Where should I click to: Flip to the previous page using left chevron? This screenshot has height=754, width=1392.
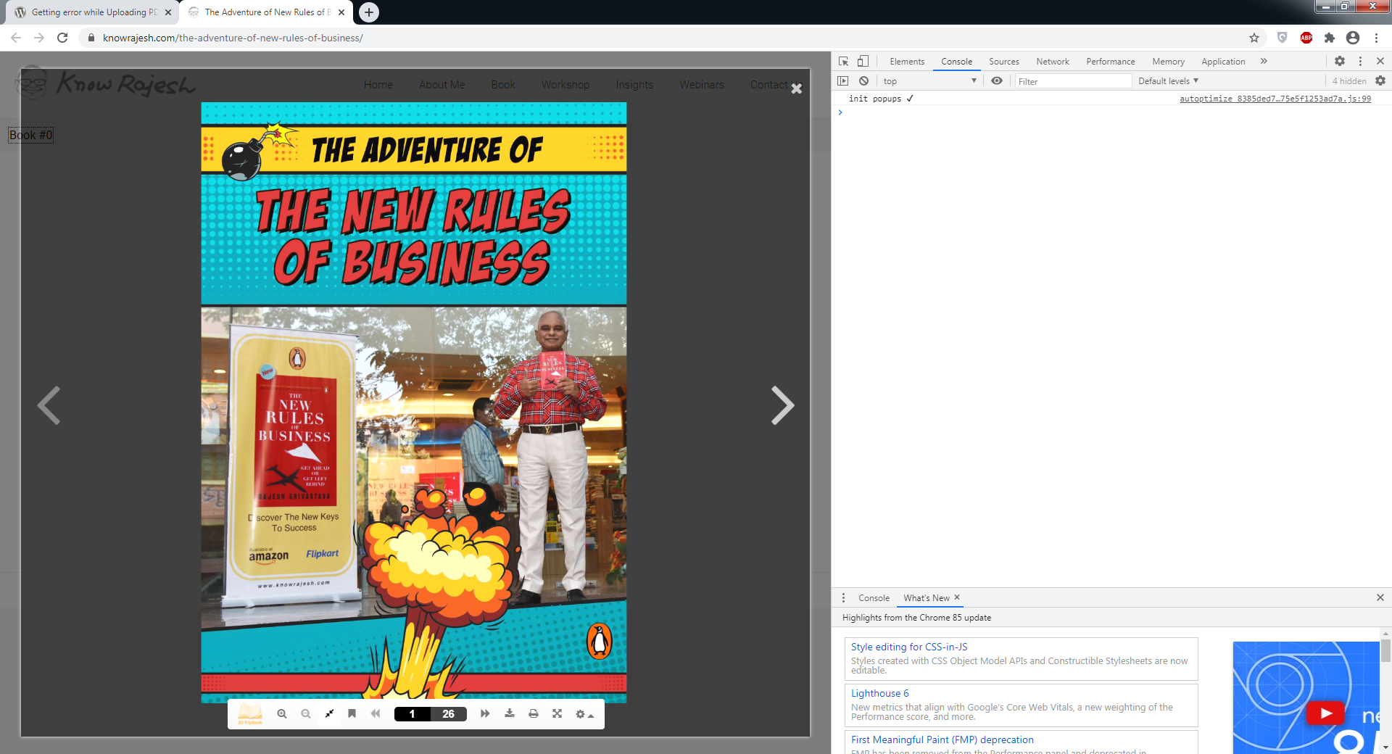49,405
